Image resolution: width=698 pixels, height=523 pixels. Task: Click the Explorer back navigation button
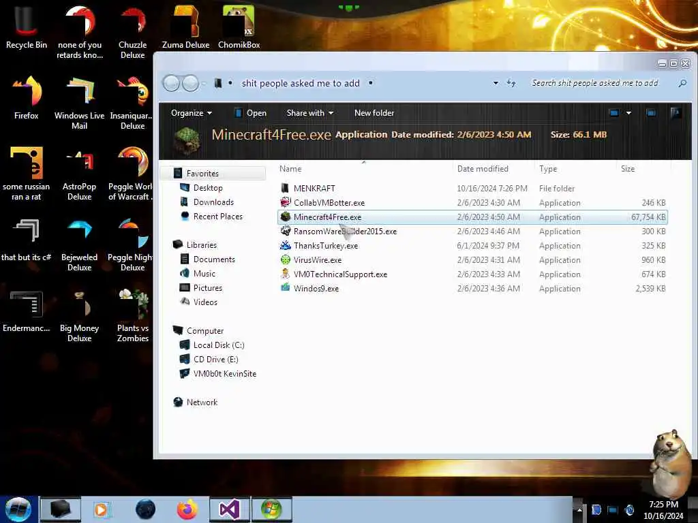[171, 83]
